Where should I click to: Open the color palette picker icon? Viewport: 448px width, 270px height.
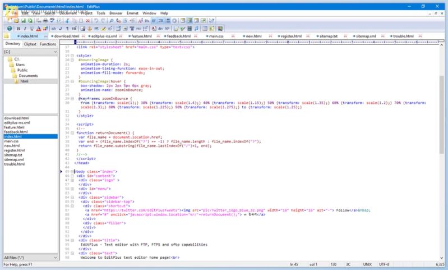(x=45, y=28)
